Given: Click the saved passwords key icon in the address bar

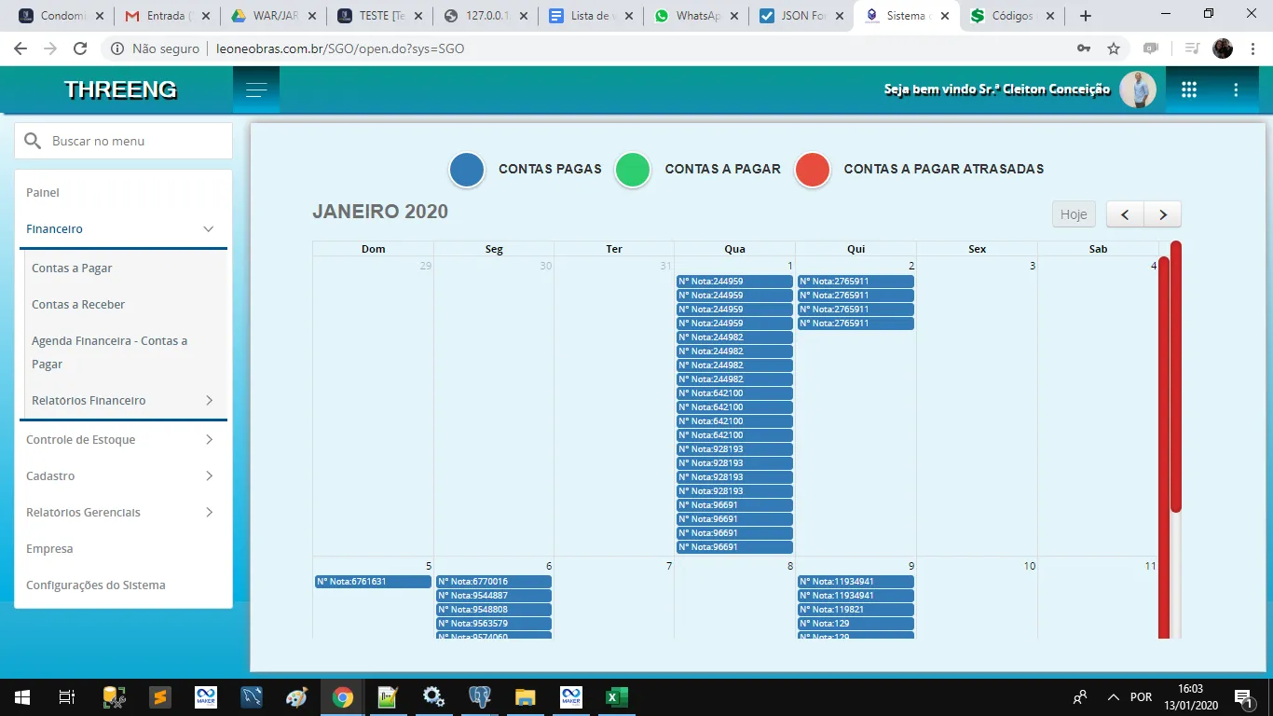Looking at the screenshot, I should (x=1083, y=48).
